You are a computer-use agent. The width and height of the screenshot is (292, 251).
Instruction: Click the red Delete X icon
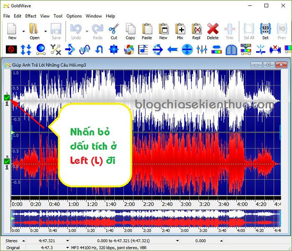[213, 29]
